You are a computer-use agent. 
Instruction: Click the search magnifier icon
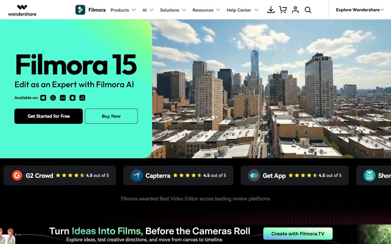308,10
